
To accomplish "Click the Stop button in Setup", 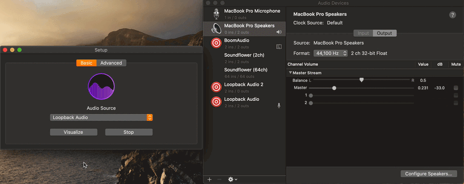I will [x=129, y=132].
